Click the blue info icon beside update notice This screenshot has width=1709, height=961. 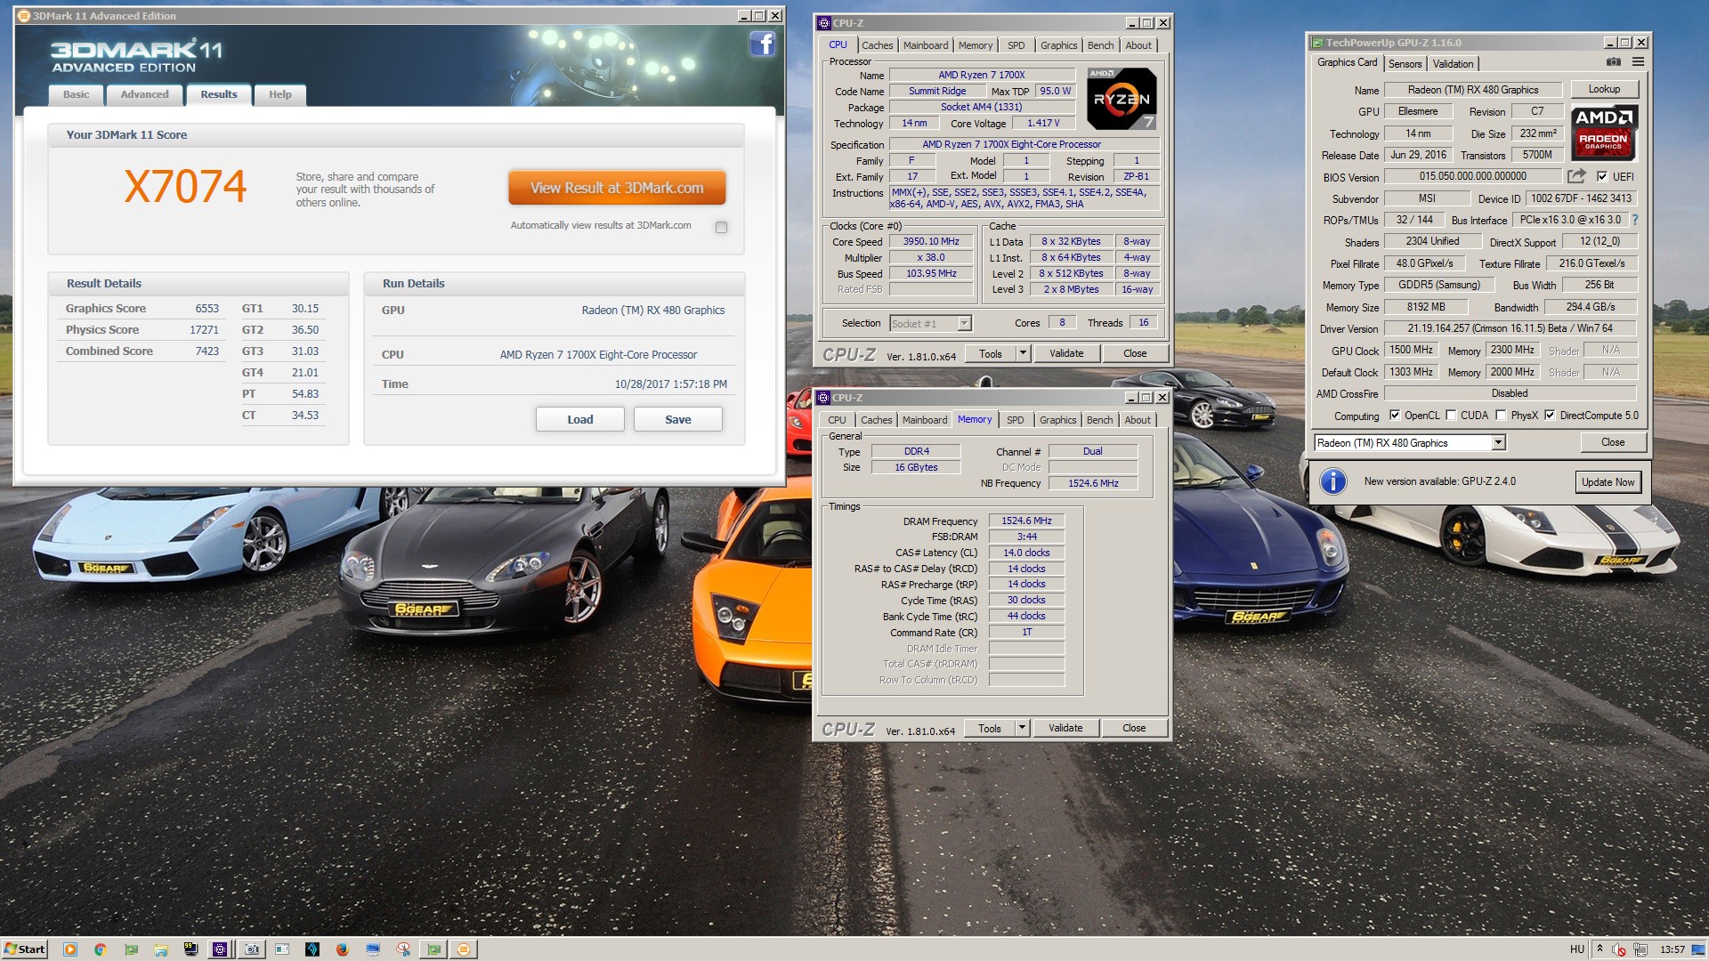coord(1332,481)
